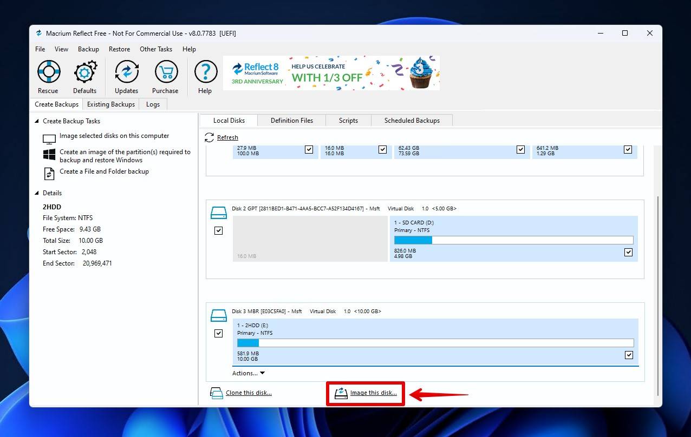Click the Image this disk link

coord(373,393)
